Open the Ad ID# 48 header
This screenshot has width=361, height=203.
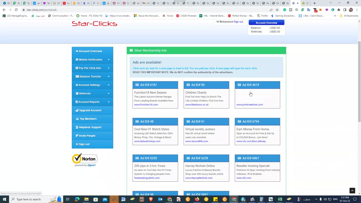155,122
